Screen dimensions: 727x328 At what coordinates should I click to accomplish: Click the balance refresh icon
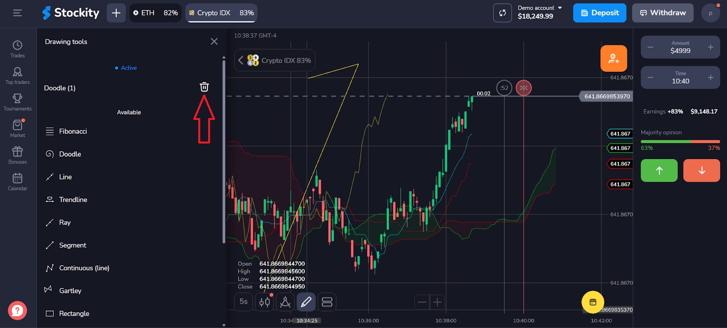pyautogui.click(x=502, y=13)
